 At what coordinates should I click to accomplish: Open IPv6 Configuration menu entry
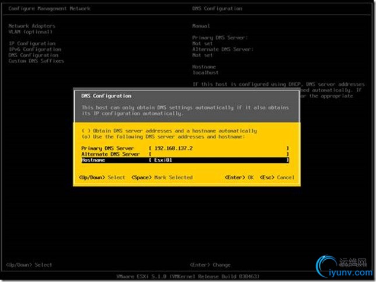click(x=35, y=49)
